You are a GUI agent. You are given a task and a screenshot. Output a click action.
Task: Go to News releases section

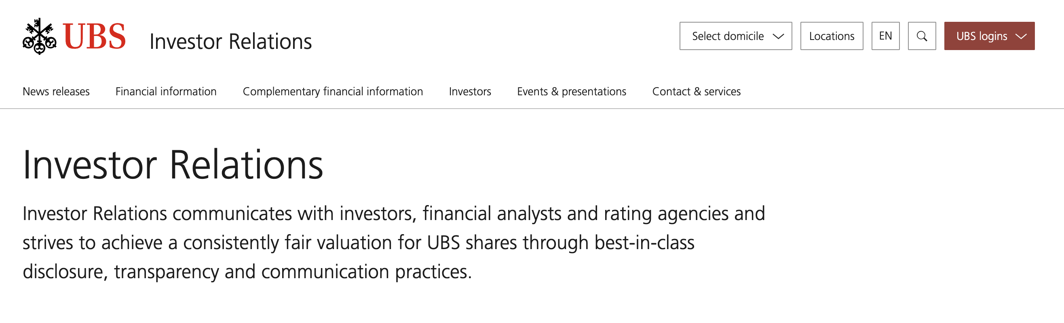click(x=56, y=92)
